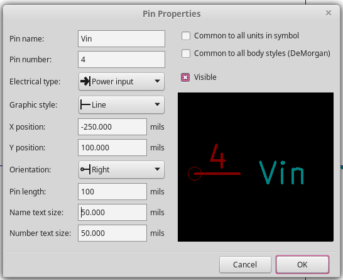Click the Line graphic style icon

(x=85, y=104)
